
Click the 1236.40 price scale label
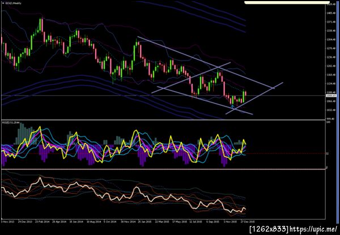click(x=331, y=57)
